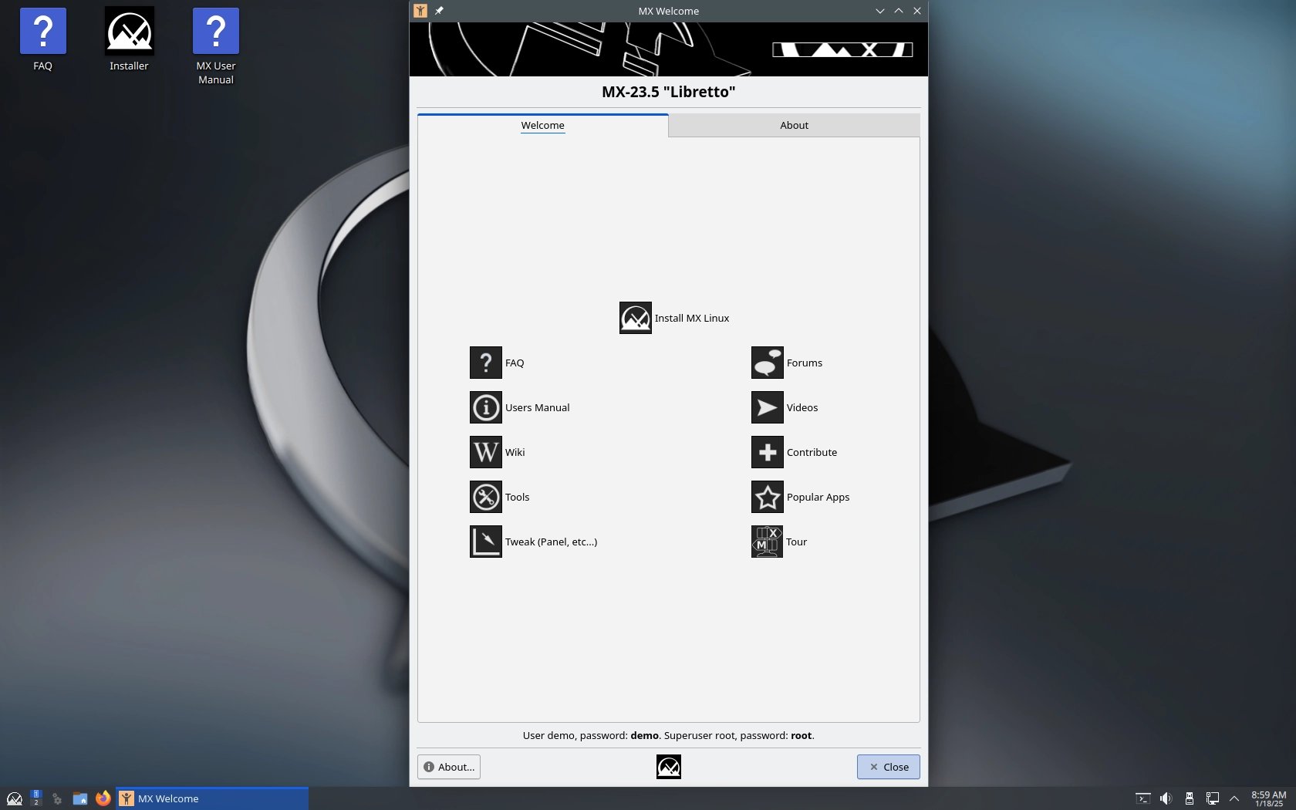Open the Tweak (Panel, etc...) icon
Screen dimensions: 1296x810
tap(485, 542)
